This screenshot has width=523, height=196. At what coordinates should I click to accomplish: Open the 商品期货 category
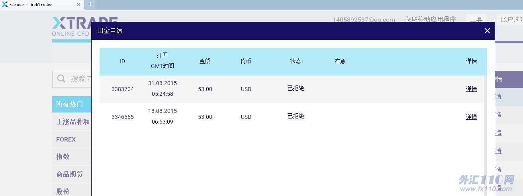point(70,174)
